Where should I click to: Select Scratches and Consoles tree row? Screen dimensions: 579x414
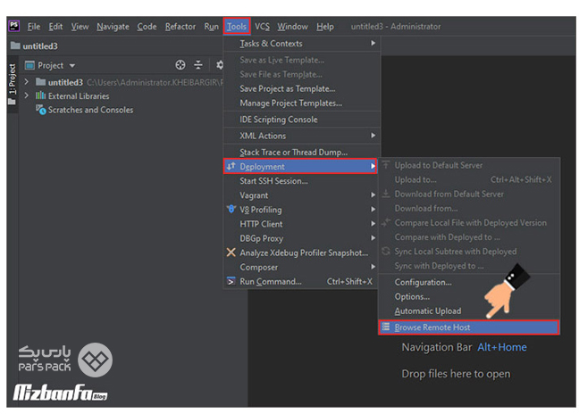pos(90,110)
